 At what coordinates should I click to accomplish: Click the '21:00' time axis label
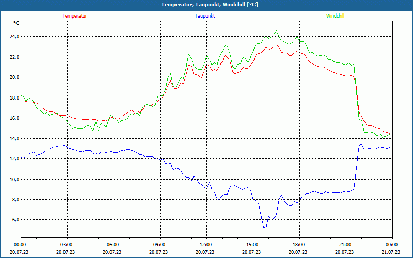coord(345,245)
